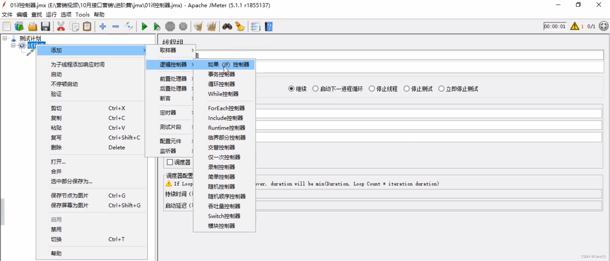Choose 吞吐量控制器 from submenu
The width and height of the screenshot is (610, 261).
[x=224, y=206]
